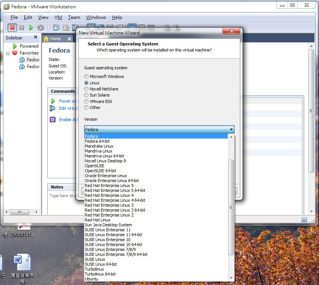Click the purple ACE icon under Commands
This screenshot has width=319, height=285.
pos(53,120)
